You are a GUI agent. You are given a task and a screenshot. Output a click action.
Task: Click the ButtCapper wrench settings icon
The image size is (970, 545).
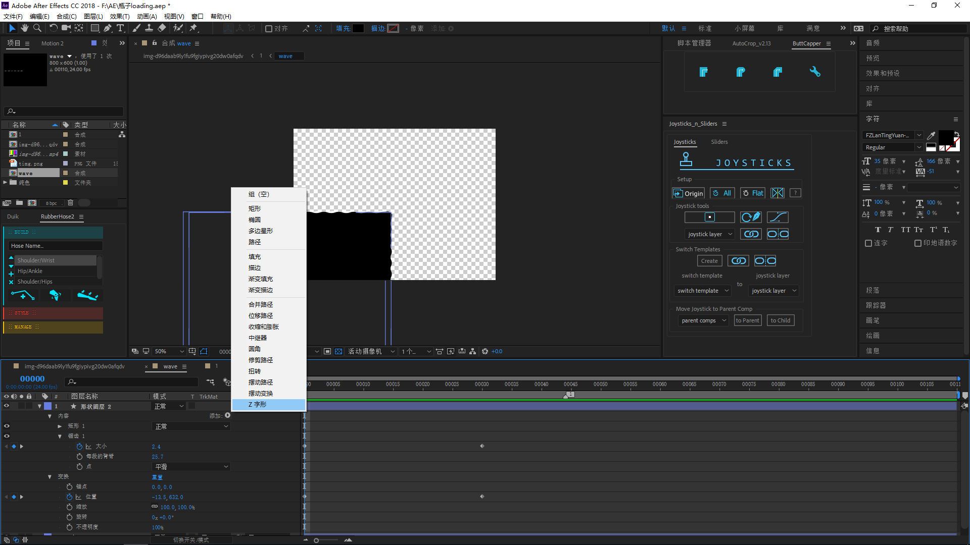(x=814, y=72)
